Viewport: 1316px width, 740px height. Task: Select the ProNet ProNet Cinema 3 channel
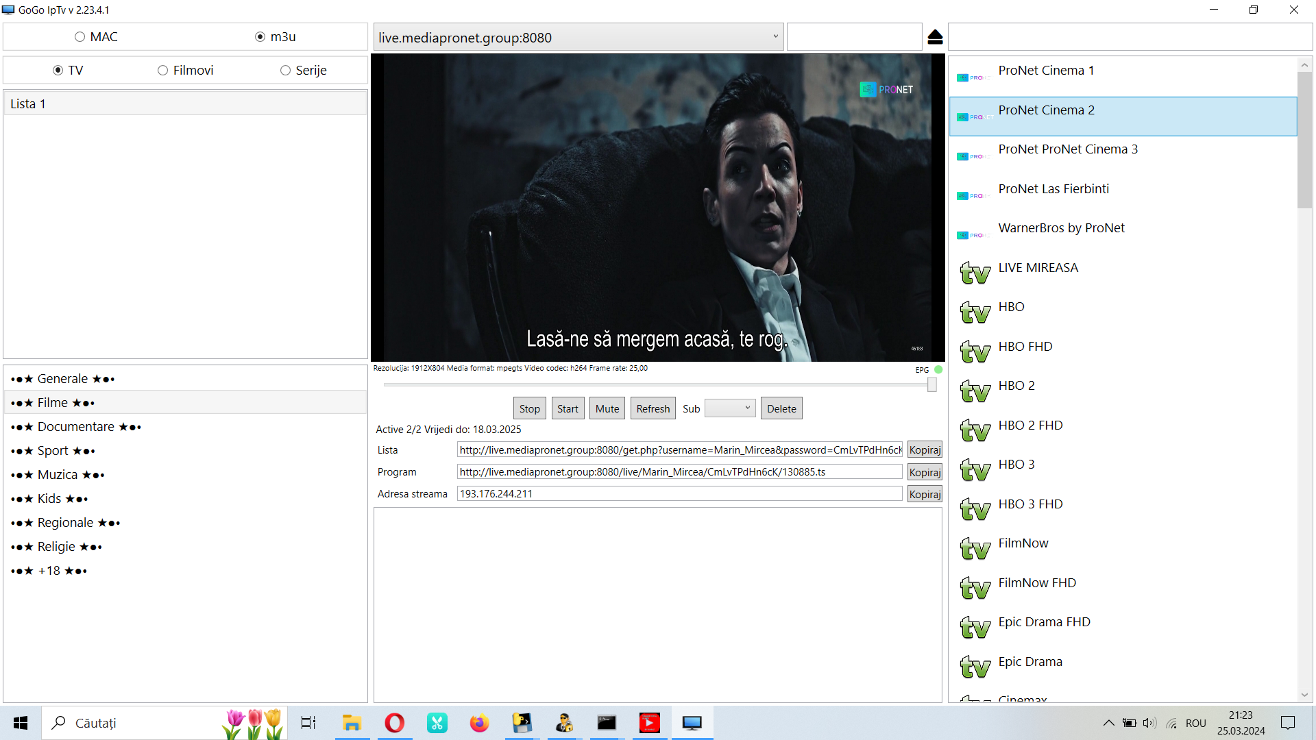(1123, 155)
